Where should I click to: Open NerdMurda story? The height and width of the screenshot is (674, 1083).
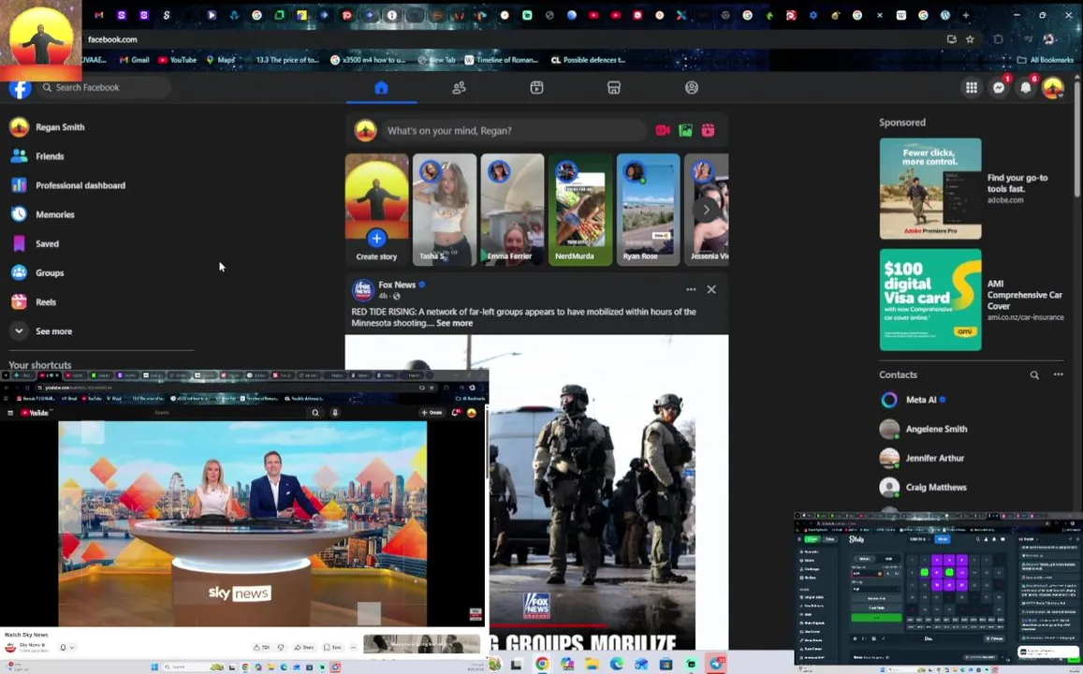[x=580, y=210]
